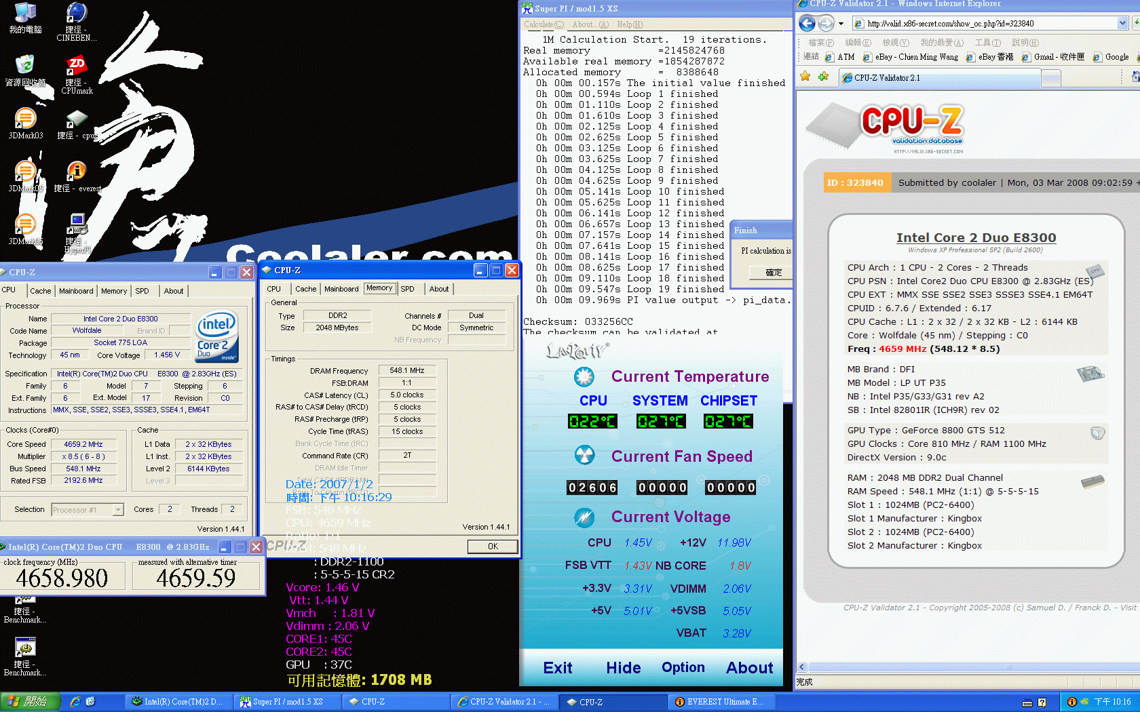The width and height of the screenshot is (1140, 712).
Task: Open About tab in left CPU-Z window
Action: click(x=174, y=291)
